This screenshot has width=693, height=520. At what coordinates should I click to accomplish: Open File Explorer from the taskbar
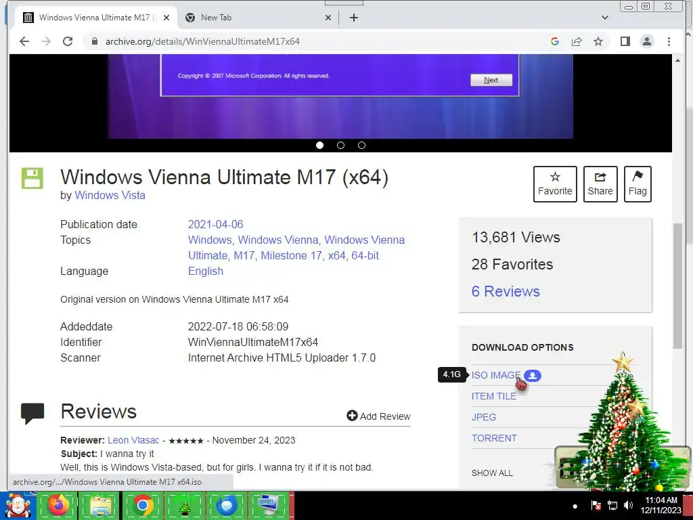100,506
